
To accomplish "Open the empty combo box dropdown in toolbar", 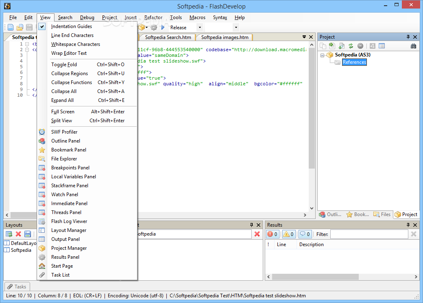I will point(236,27).
